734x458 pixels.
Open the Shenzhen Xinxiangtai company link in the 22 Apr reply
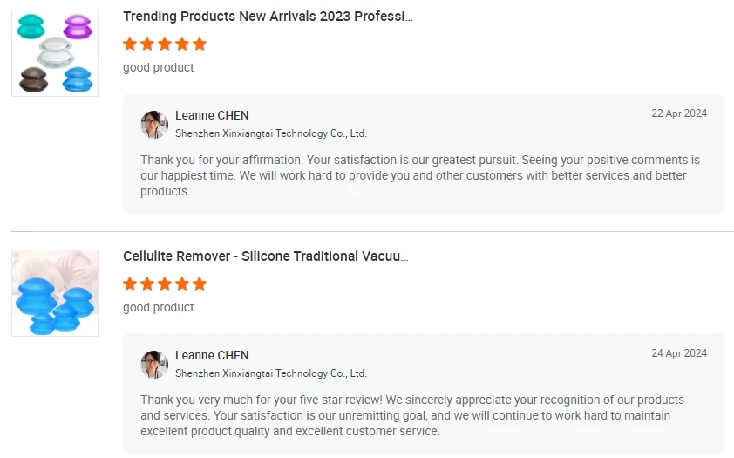(270, 133)
